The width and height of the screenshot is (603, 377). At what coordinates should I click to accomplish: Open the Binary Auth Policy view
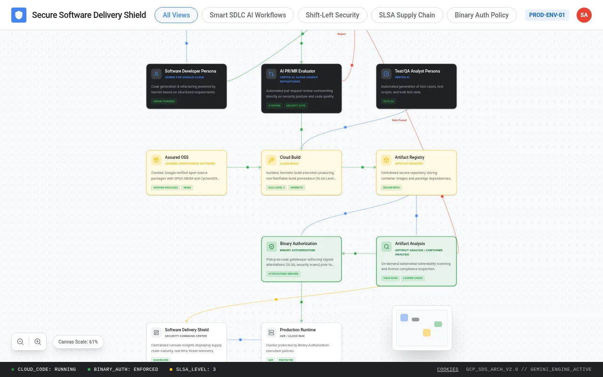point(481,15)
